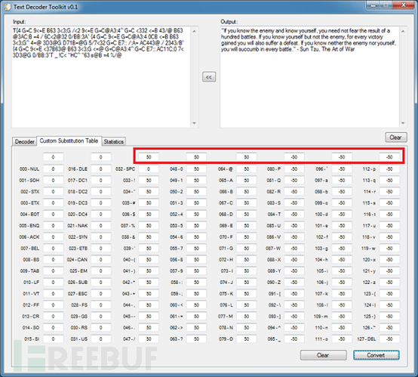Click the double left arrow transfer button
418x377 pixels.
pyautogui.click(x=209, y=77)
